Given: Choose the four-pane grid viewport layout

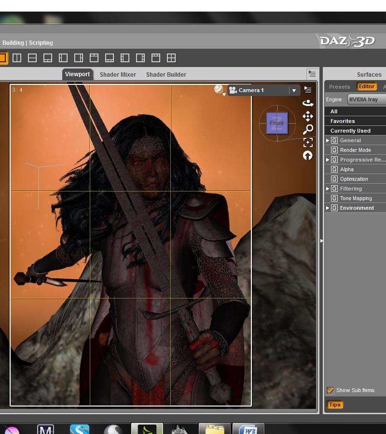Looking at the screenshot, I should click(171, 58).
